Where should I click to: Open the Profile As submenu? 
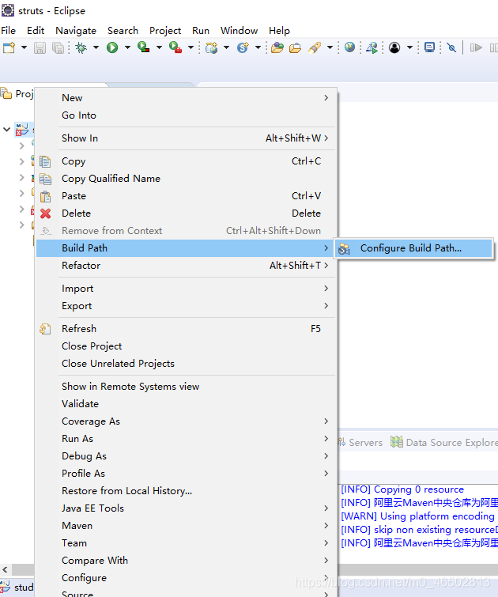point(186,474)
